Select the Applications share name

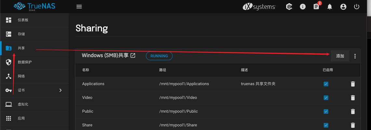click(x=93, y=84)
